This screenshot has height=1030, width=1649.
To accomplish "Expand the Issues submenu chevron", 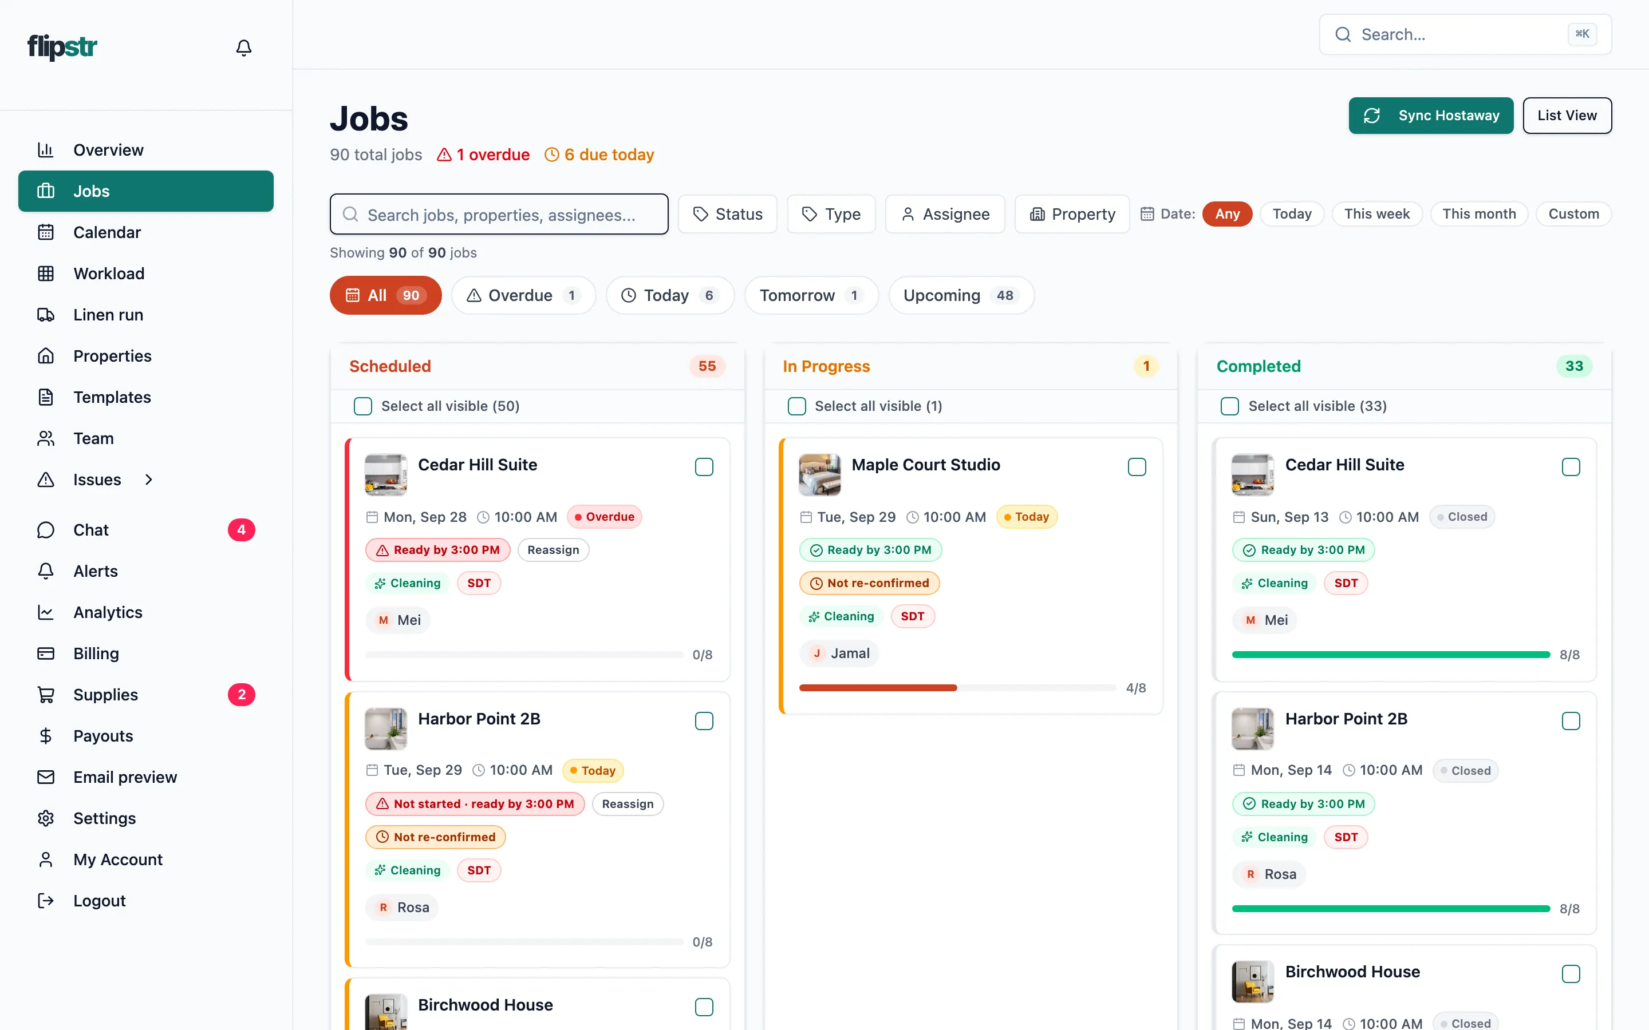I will point(148,480).
